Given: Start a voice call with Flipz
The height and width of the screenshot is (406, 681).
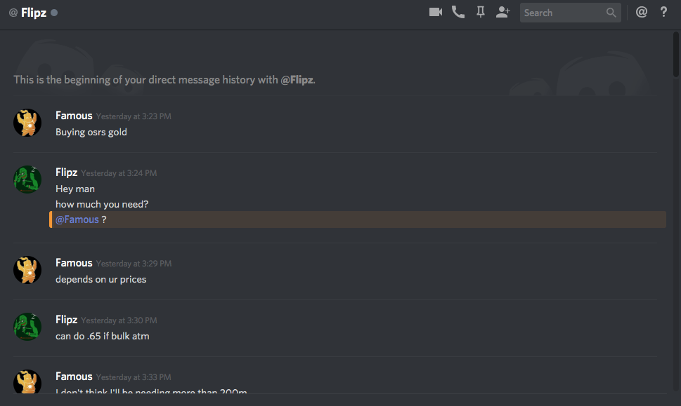Looking at the screenshot, I should pos(458,12).
